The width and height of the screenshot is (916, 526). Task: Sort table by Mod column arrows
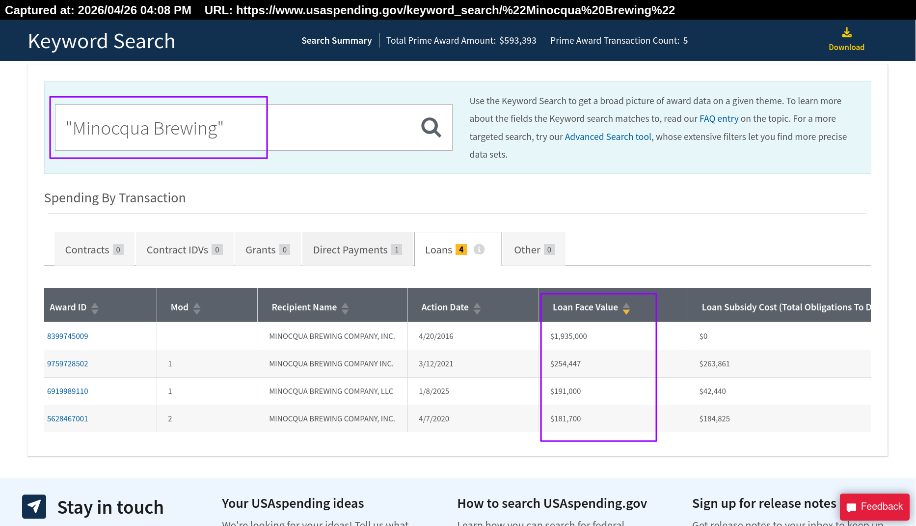coord(197,308)
